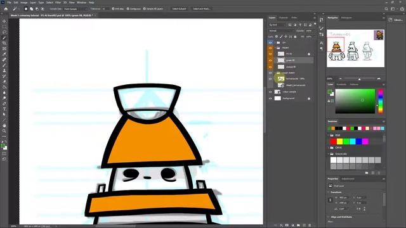This screenshot has width=406, height=228.
Task: Hide the colour sample layer
Action: coord(270,92)
